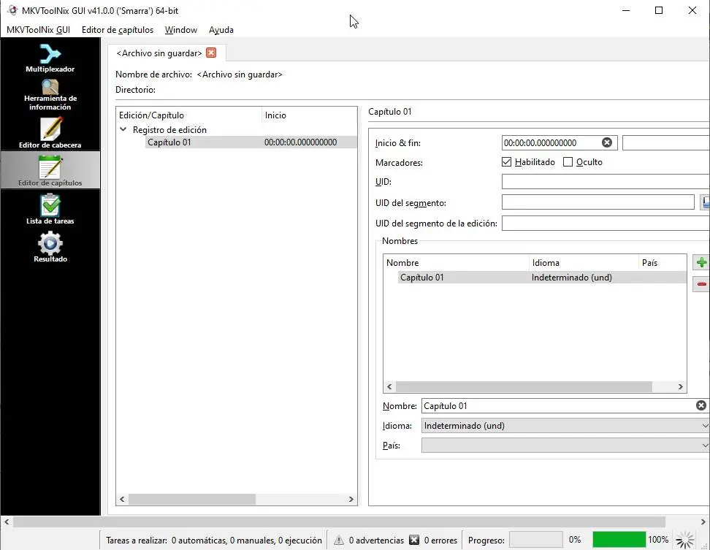The height and width of the screenshot is (550, 710).
Task: Click the Inicio column header
Action: coord(309,115)
